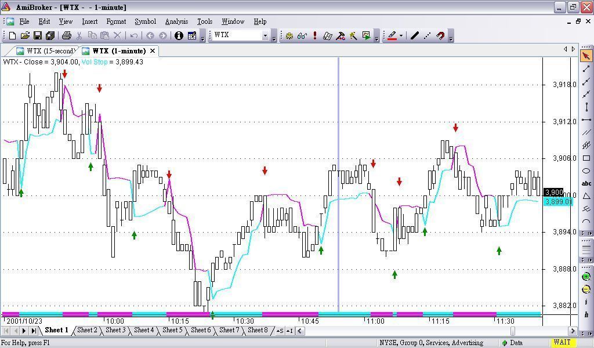Open the Information (i) icon
Image resolution: width=594 pixels, height=348 pixels.
pos(179,35)
